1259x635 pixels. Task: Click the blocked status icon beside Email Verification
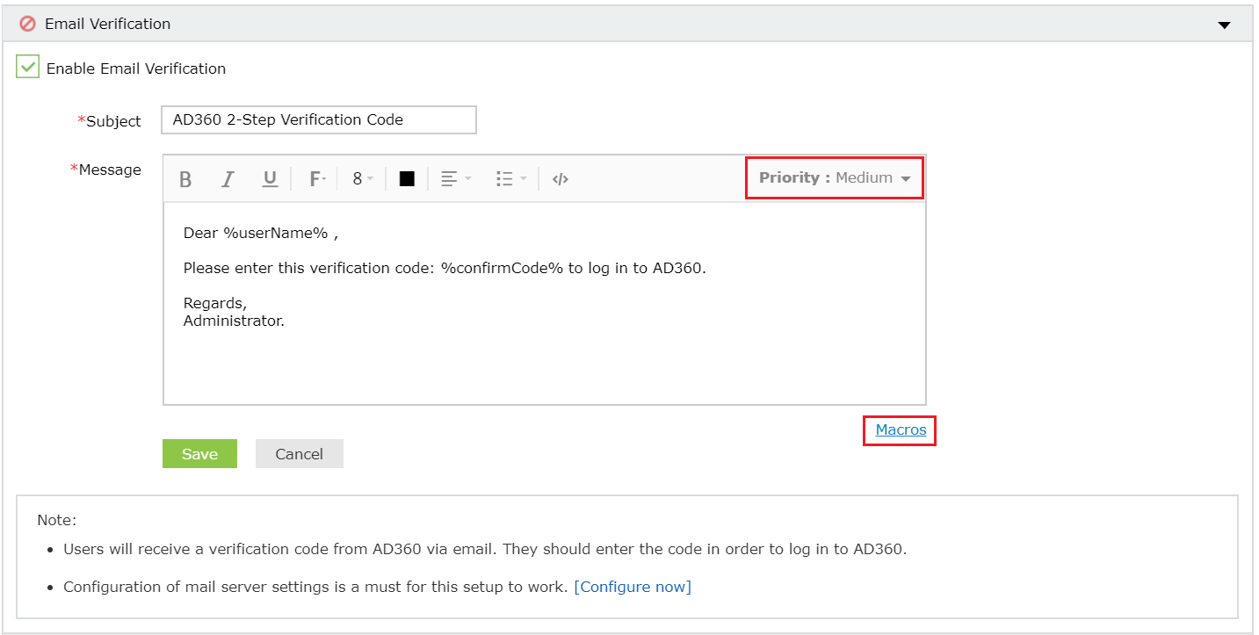click(x=25, y=24)
